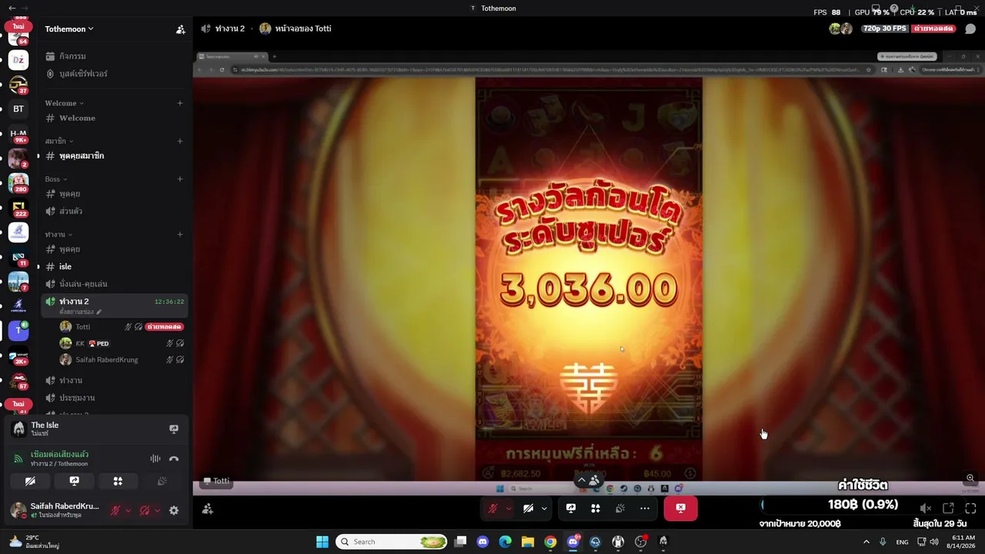985x554 pixels.
Task: Show voice participants toggle above controls
Action: pyautogui.click(x=589, y=482)
